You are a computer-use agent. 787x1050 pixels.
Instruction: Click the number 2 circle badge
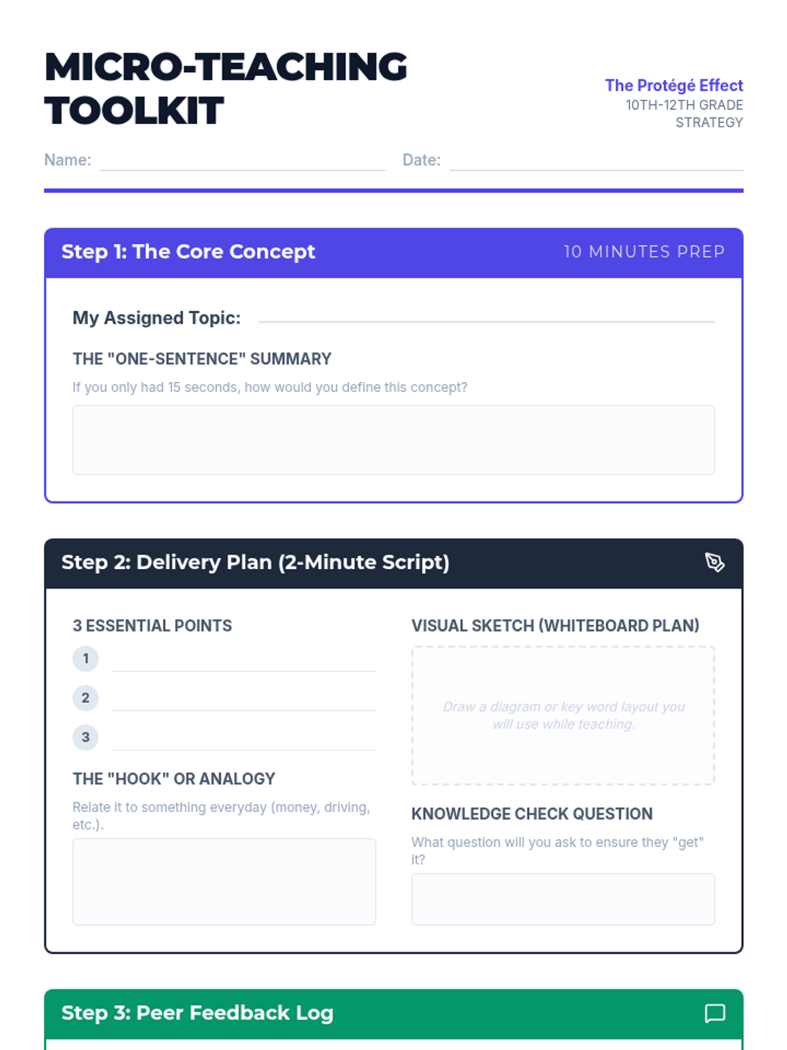(85, 698)
